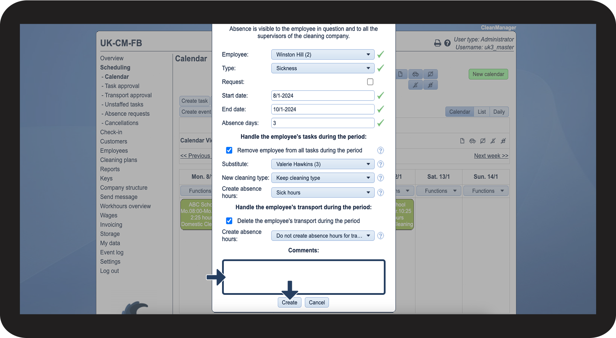Open help via the question mark beside the printer

coord(447,43)
